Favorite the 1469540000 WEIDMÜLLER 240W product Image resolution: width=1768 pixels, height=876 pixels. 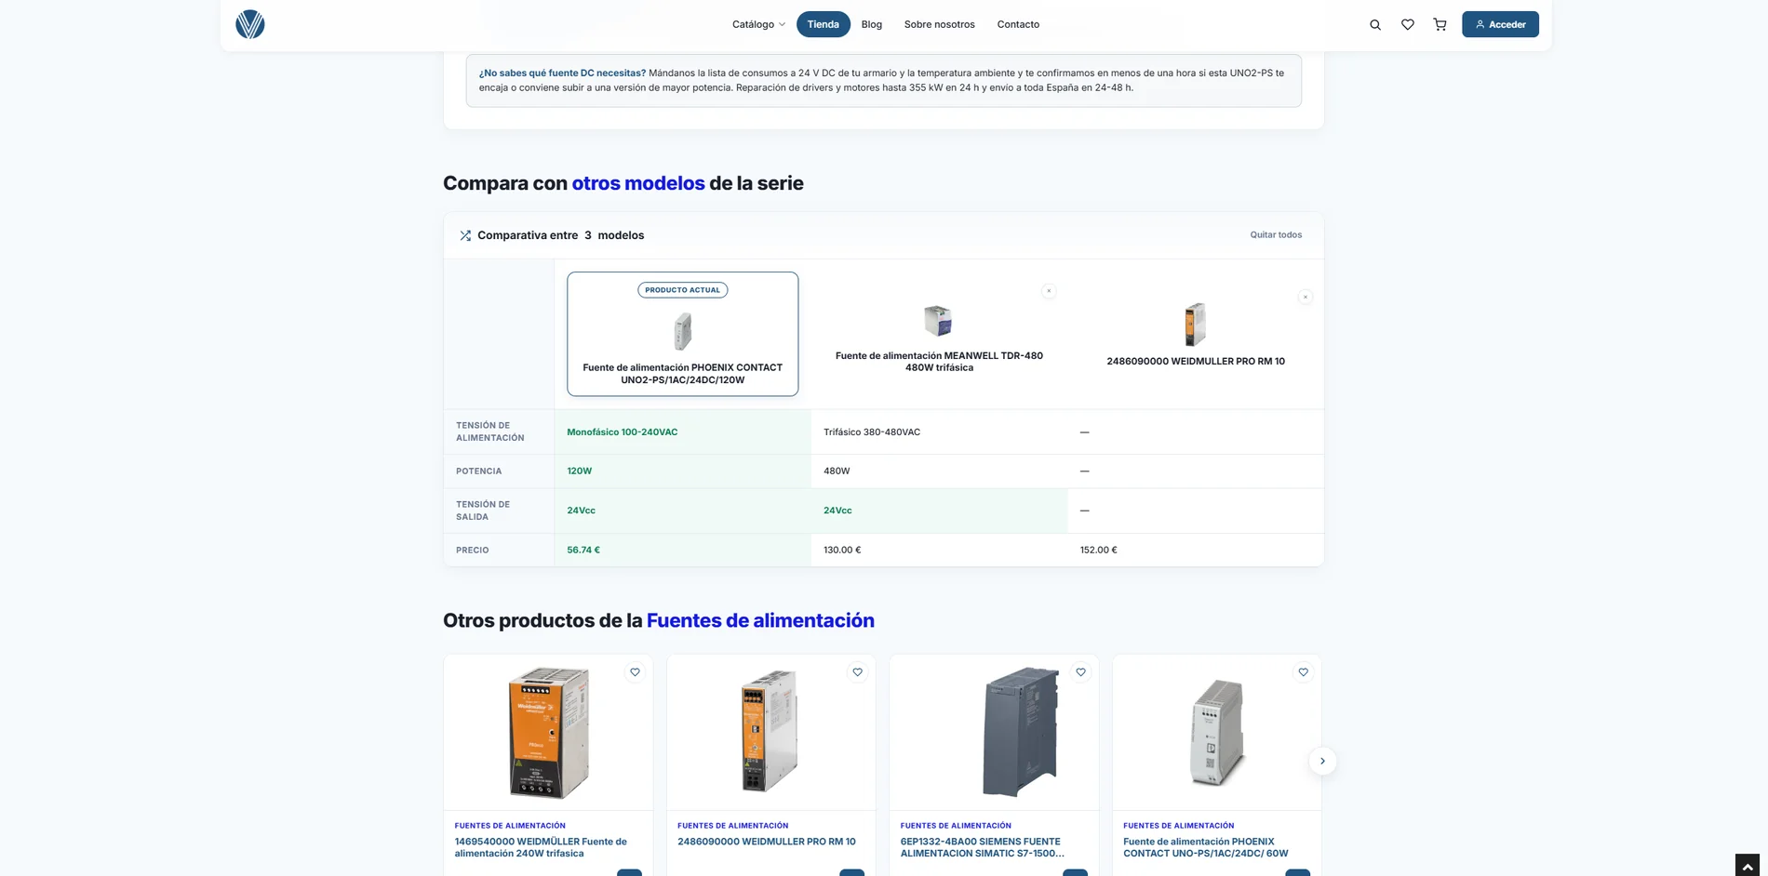635,672
